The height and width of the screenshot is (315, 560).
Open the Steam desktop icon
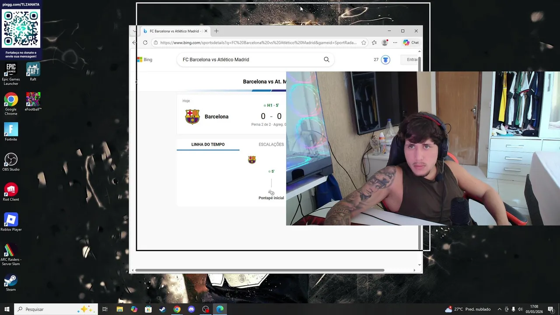(x=11, y=283)
